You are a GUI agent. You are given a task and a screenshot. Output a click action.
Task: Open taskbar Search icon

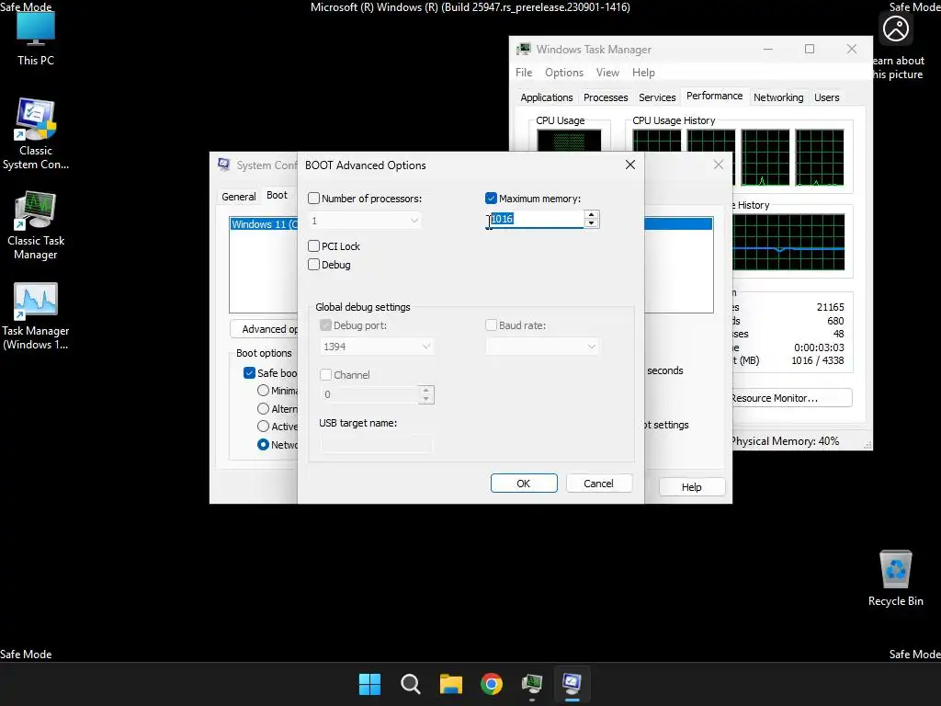pos(411,684)
